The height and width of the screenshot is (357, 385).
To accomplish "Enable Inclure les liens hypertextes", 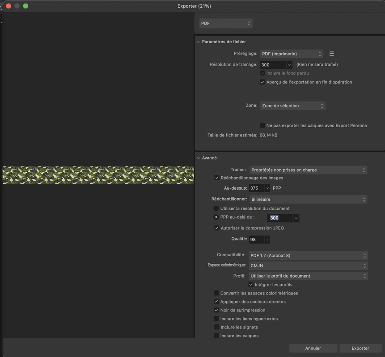I will (x=216, y=319).
